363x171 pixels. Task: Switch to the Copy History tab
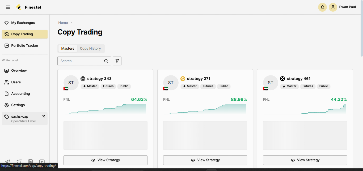tap(90, 49)
